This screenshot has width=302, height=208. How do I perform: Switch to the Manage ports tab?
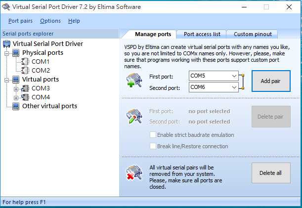tap(153, 34)
